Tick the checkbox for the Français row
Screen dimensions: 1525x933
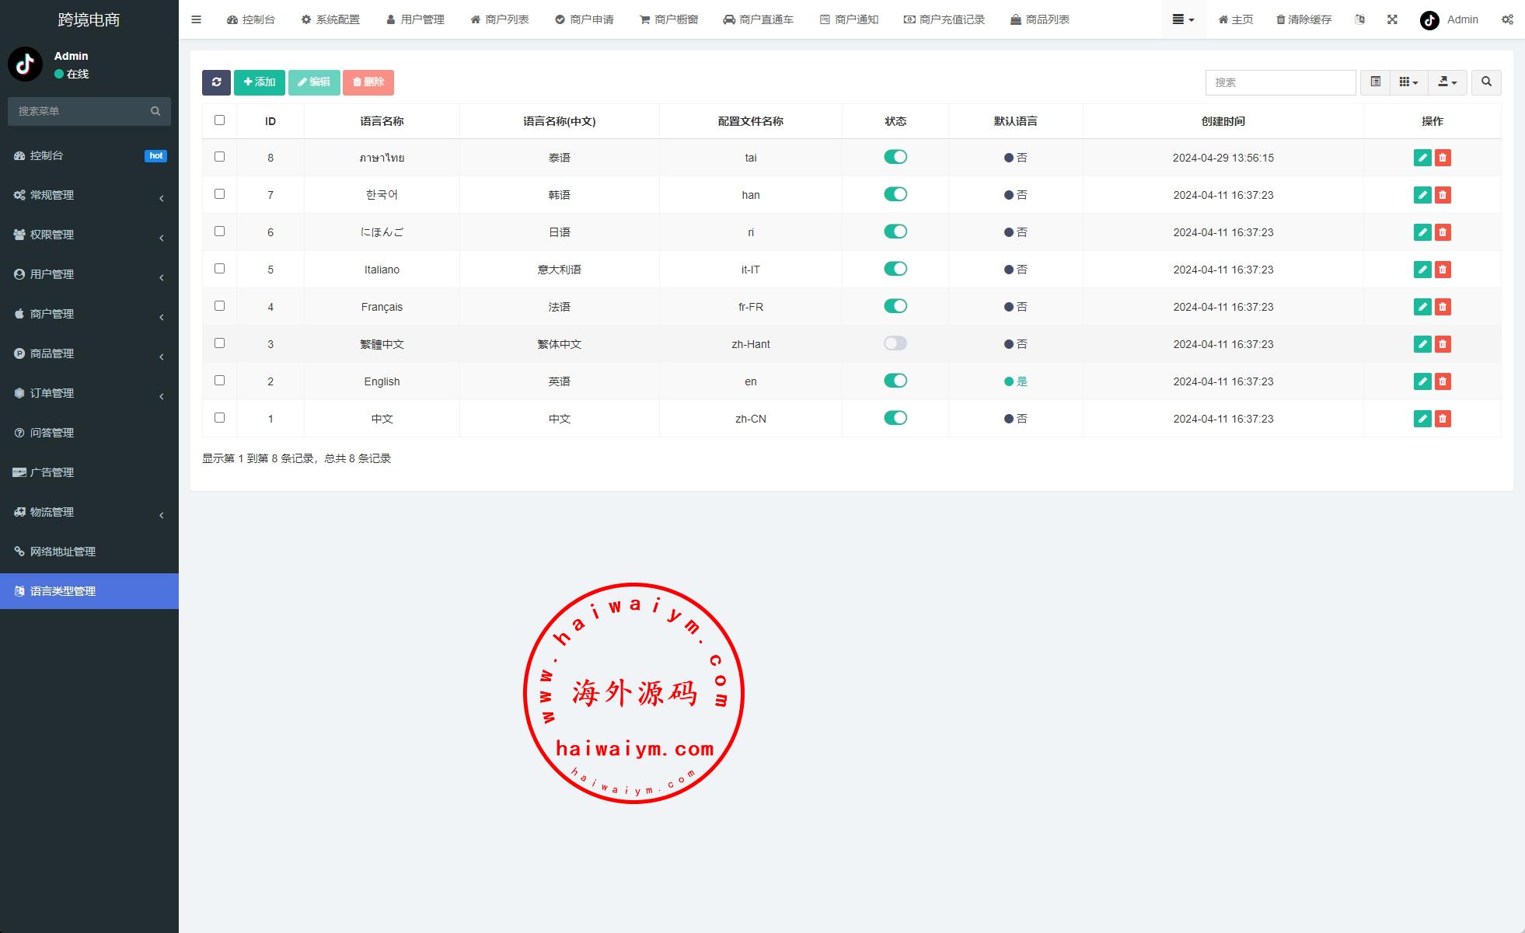click(219, 306)
